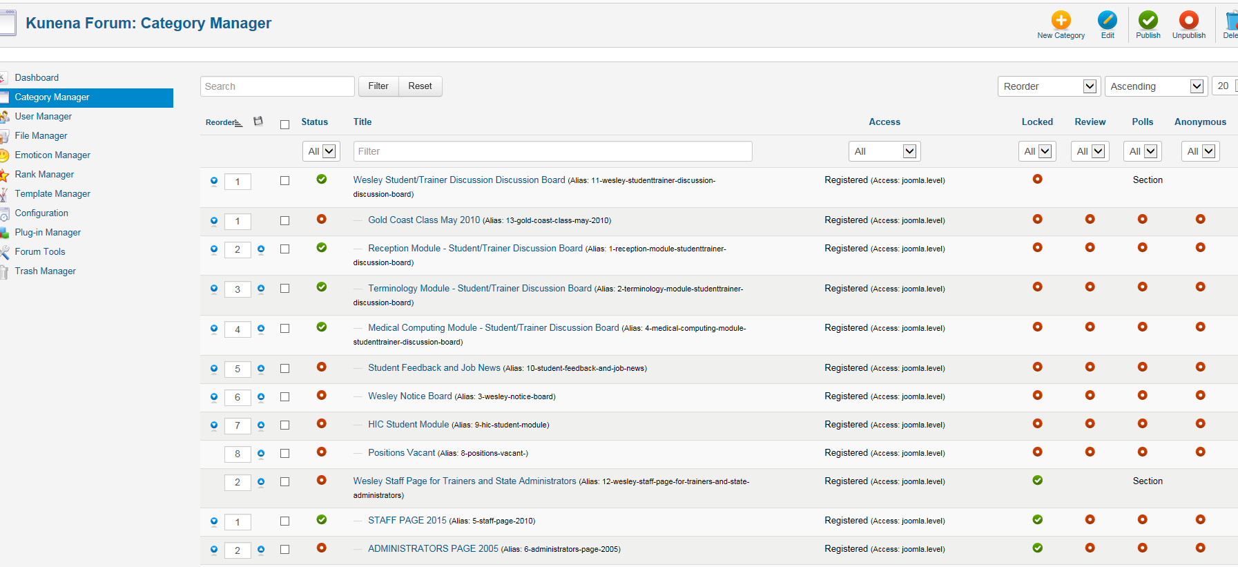Click the red Unpublish icon

[x=1188, y=21]
